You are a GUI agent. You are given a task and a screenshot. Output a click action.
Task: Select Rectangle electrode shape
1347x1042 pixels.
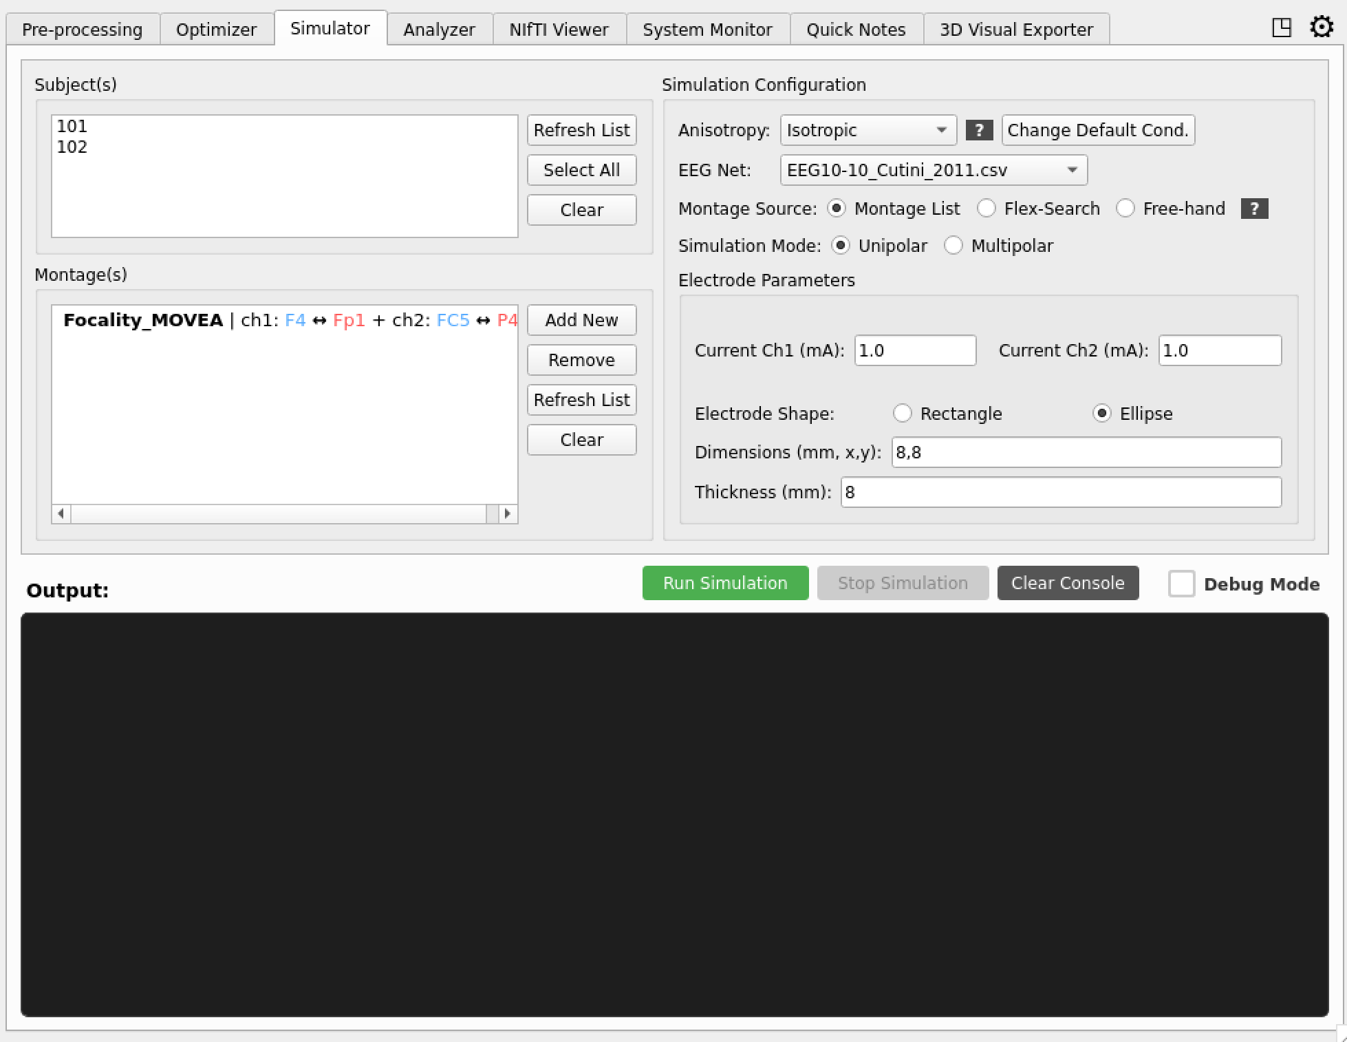coord(903,413)
